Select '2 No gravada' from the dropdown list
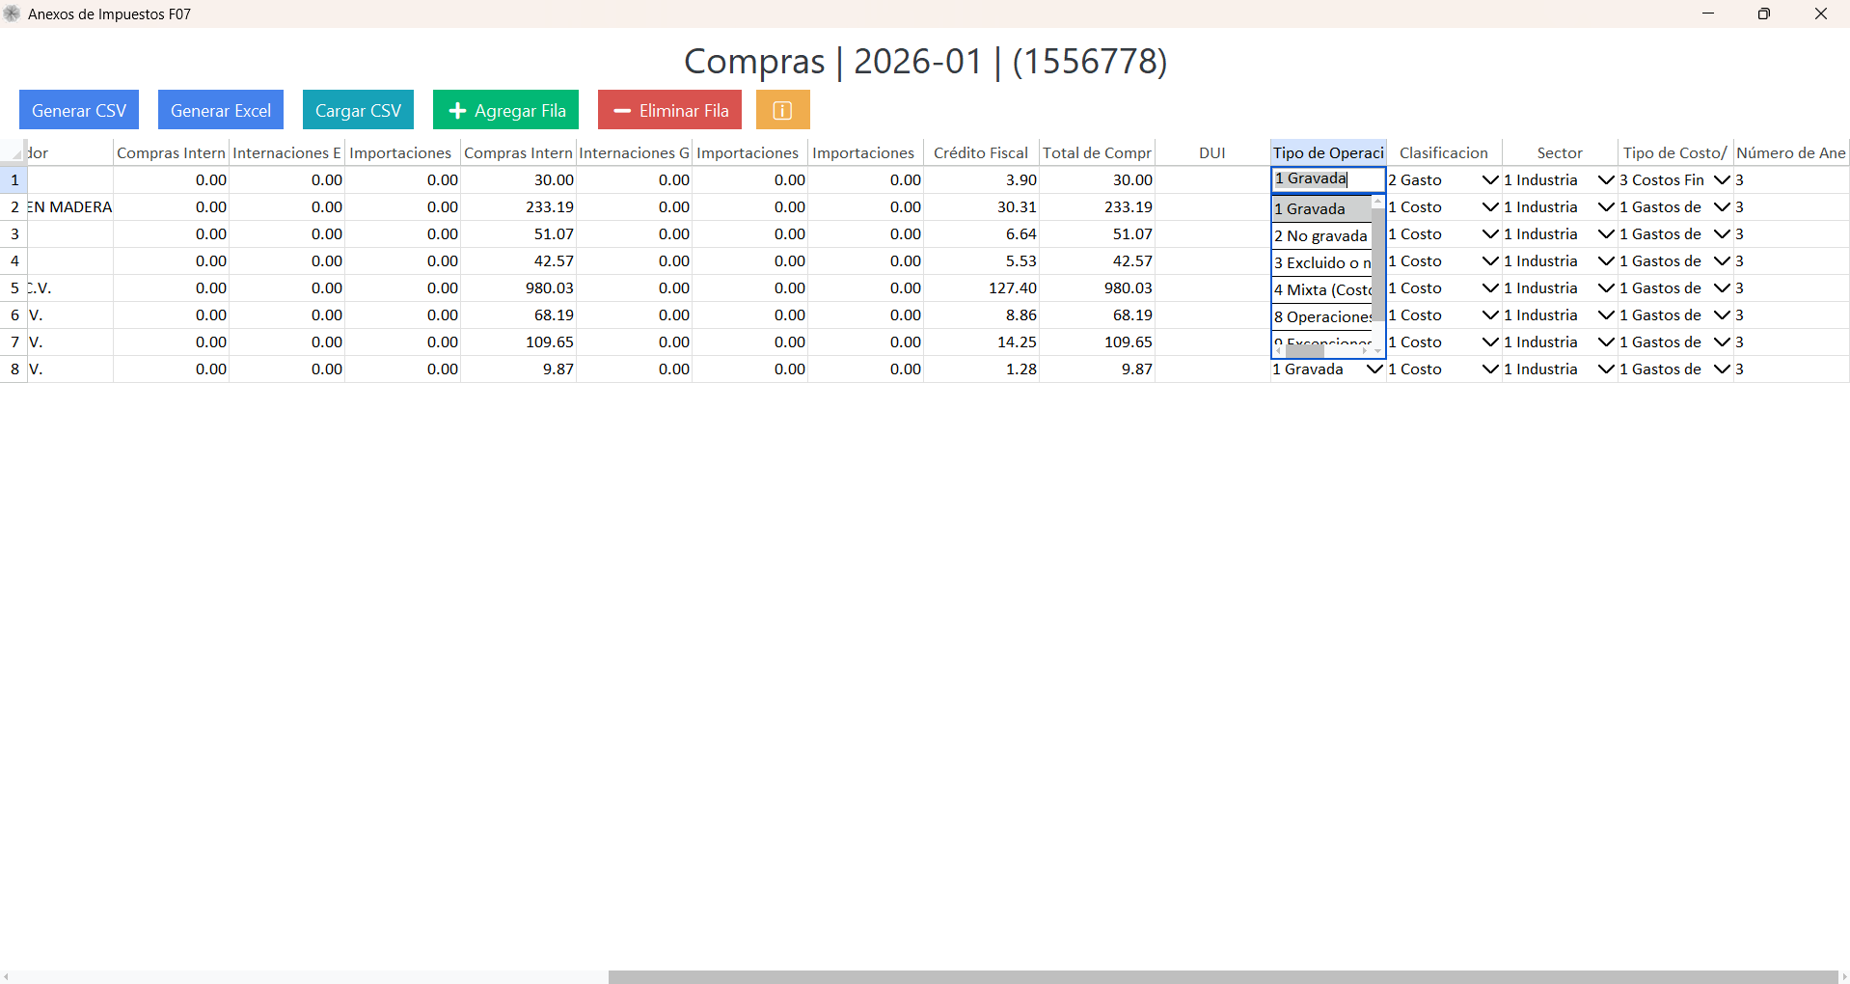Image resolution: width=1850 pixels, height=984 pixels. pyautogui.click(x=1322, y=235)
